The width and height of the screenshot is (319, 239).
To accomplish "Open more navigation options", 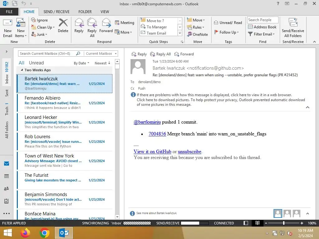I will [x=7, y=213].
